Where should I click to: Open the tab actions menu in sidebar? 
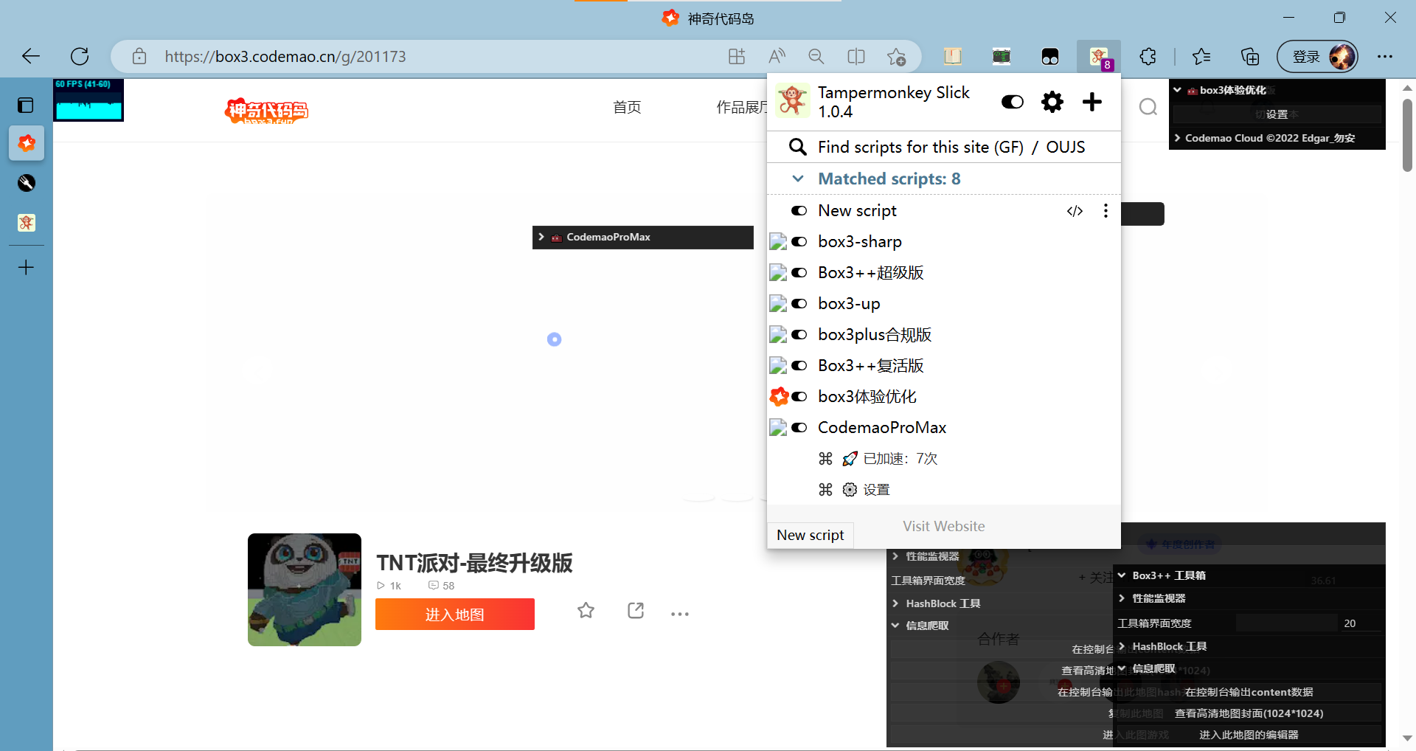pyautogui.click(x=26, y=105)
